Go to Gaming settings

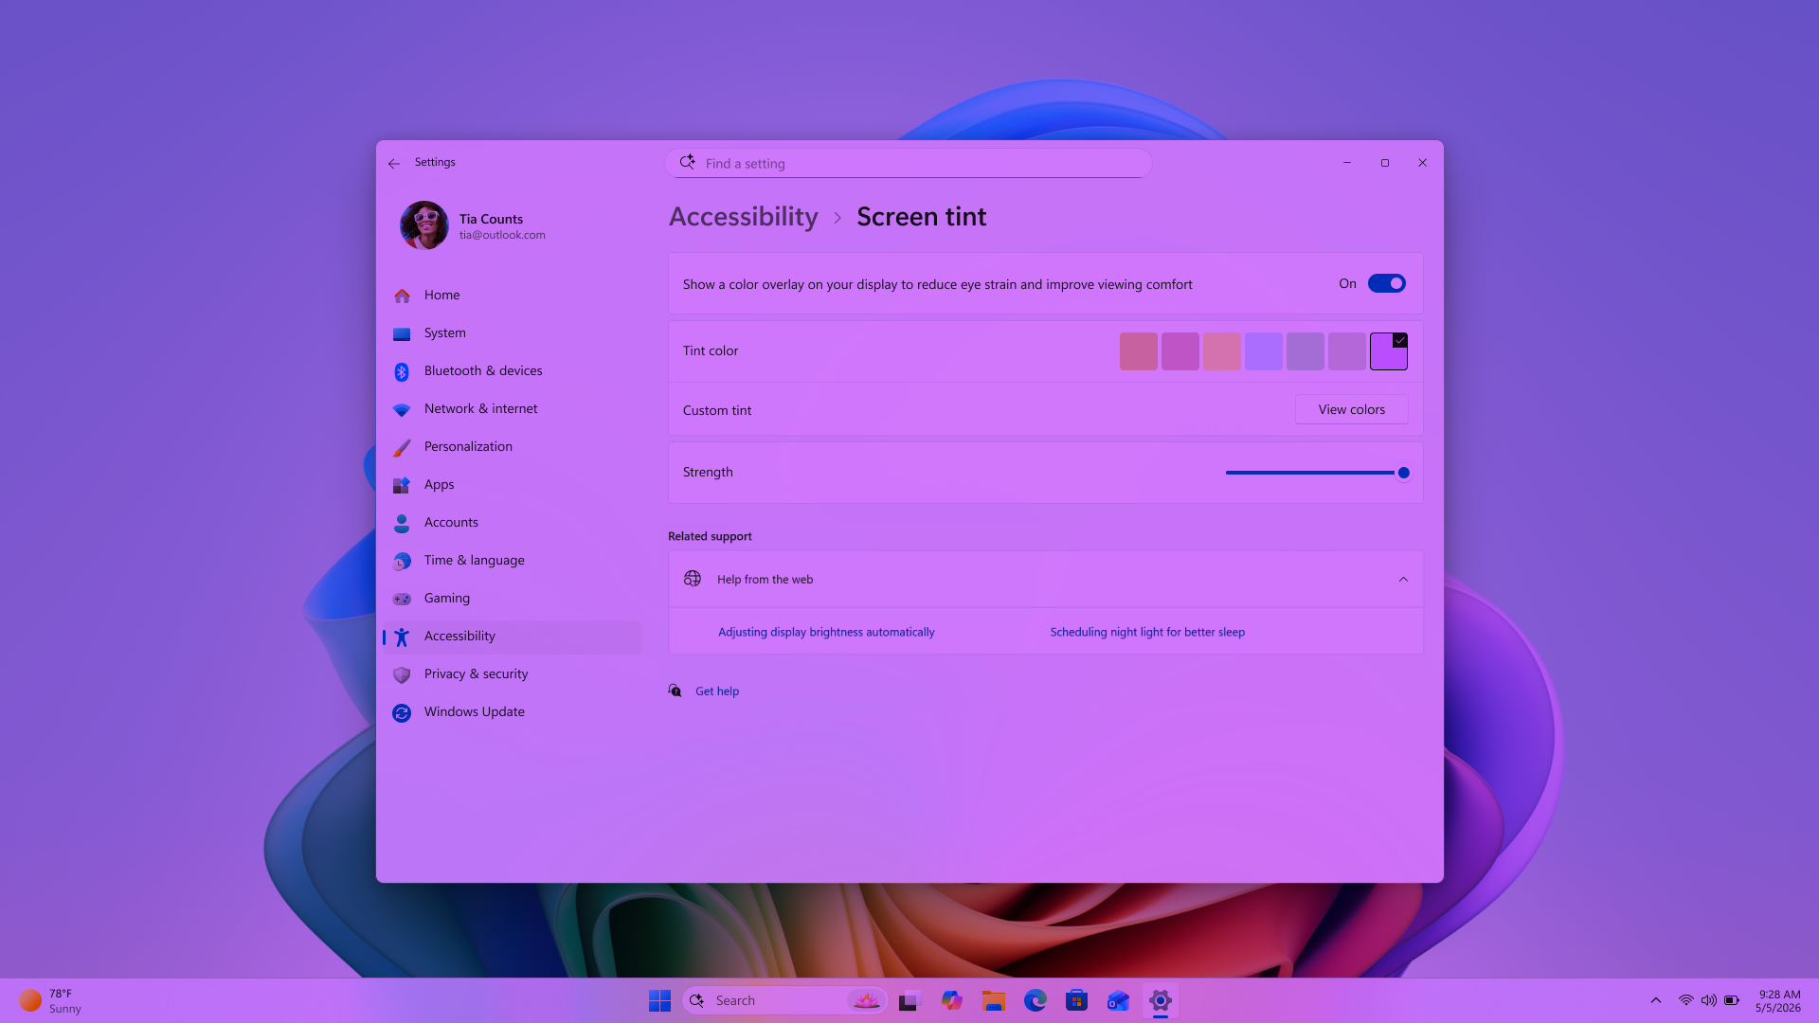512,599
